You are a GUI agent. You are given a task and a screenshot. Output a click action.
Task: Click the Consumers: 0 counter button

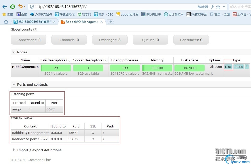tap(191, 40)
